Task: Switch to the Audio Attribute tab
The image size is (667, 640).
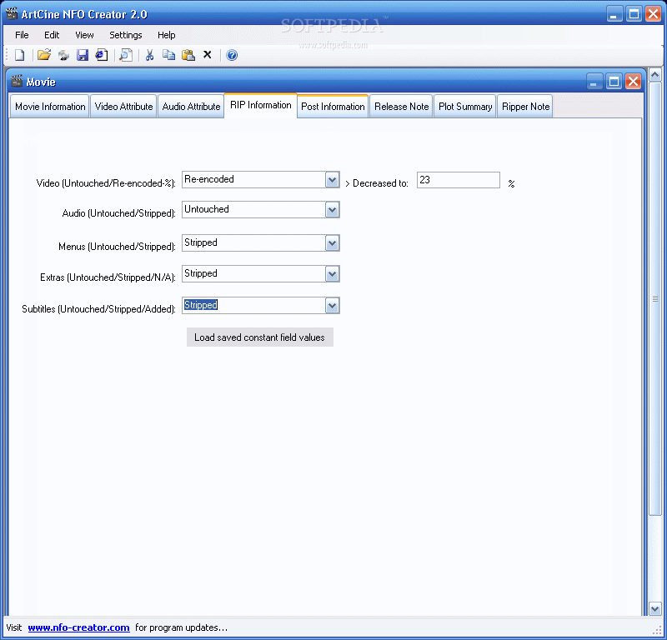Action: tap(191, 107)
